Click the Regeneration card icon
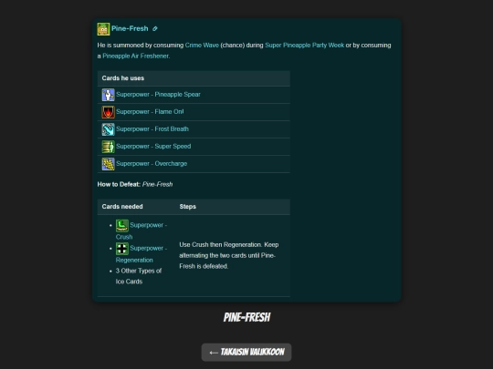 pyautogui.click(x=122, y=249)
